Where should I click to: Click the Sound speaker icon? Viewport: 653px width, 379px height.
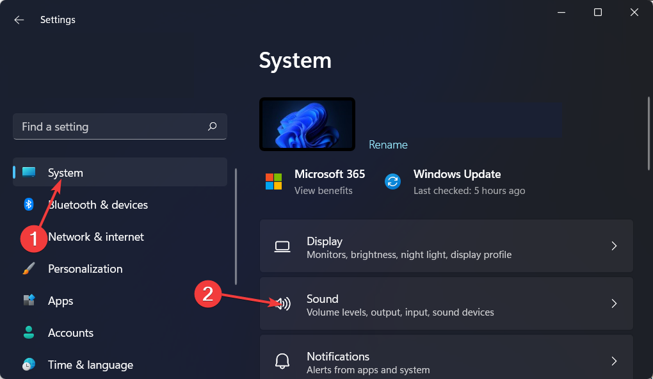click(x=282, y=303)
